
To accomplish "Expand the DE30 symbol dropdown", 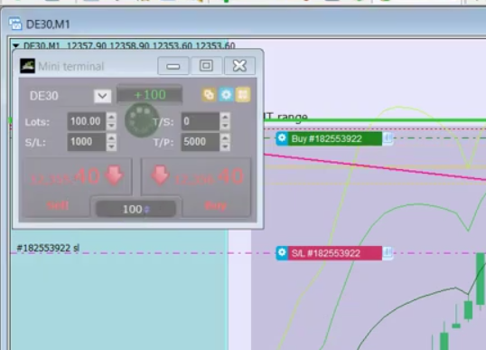I will (103, 96).
